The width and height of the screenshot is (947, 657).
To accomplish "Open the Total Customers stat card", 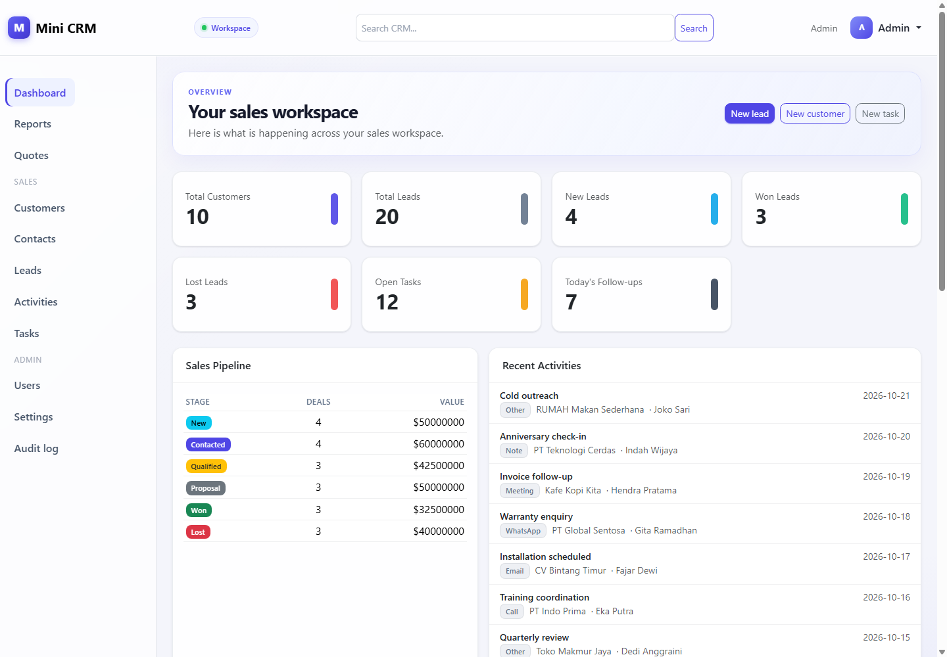I will 262,209.
